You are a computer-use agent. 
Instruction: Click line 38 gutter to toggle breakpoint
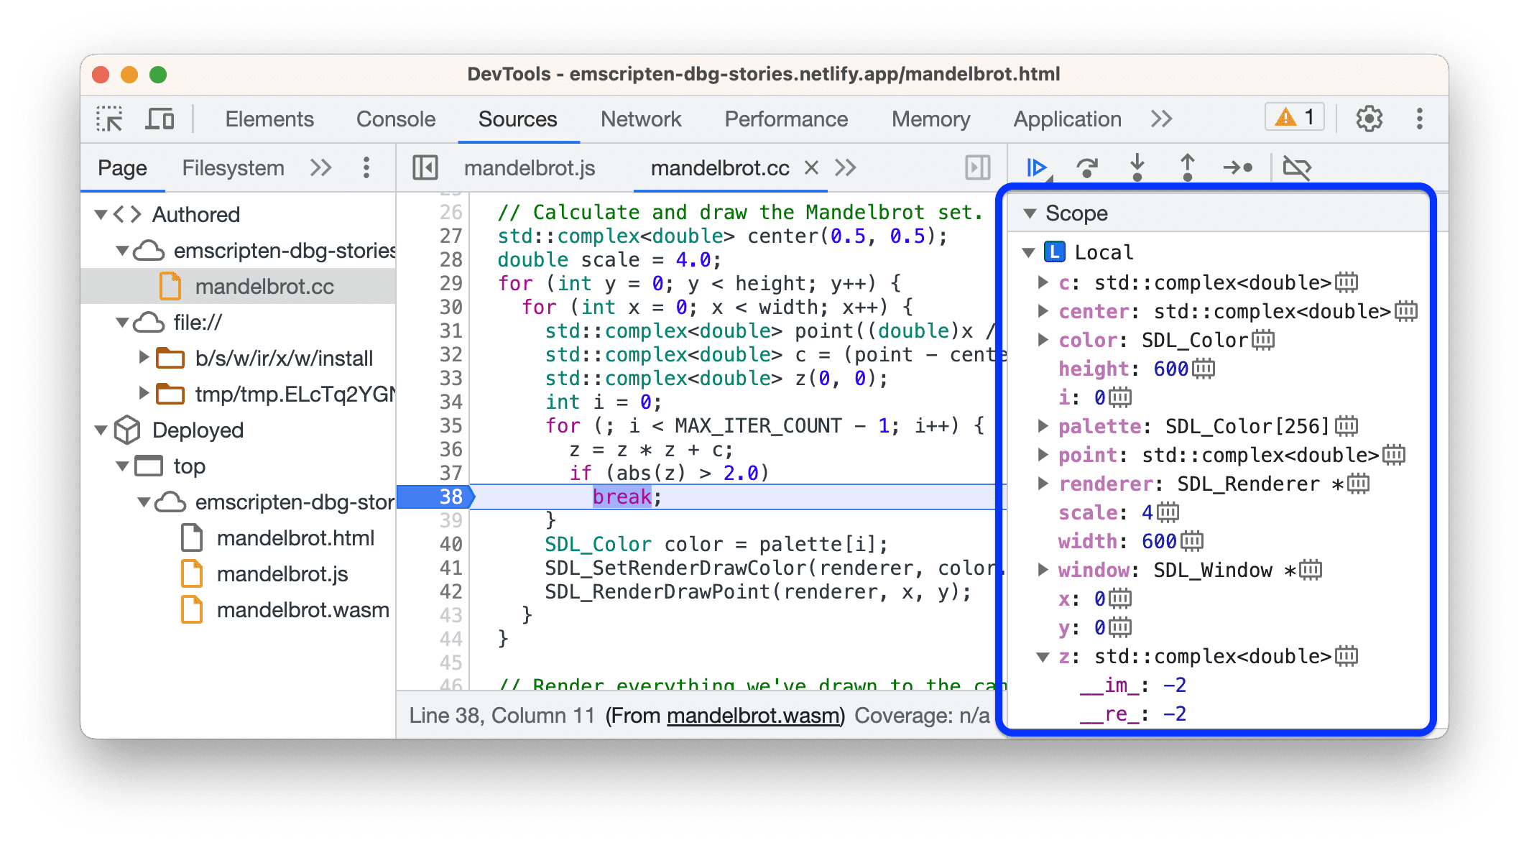[x=448, y=495]
